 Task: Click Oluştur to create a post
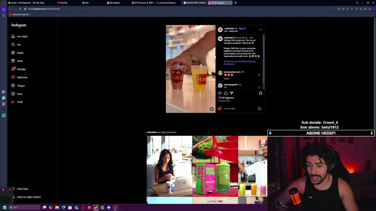pyautogui.click(x=18, y=86)
